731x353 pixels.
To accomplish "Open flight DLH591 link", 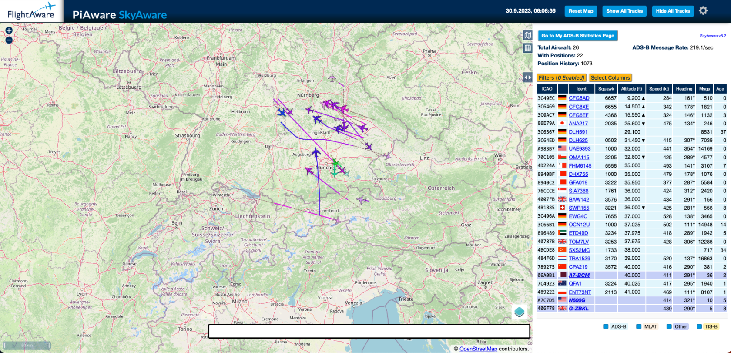I will [x=578, y=132].
